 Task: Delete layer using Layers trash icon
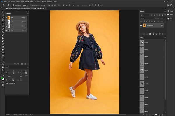[x=162, y=34]
